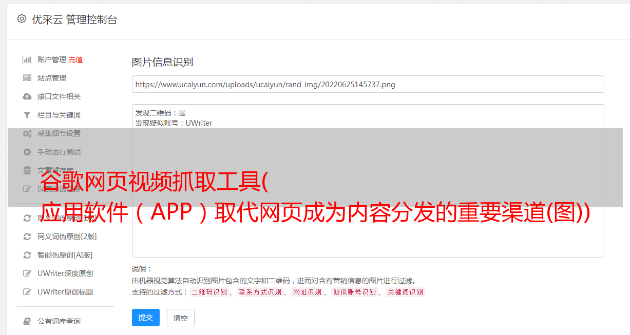This screenshot has height=335, width=630.
Task: Open 站点管理 in the sidebar
Action: click(52, 78)
